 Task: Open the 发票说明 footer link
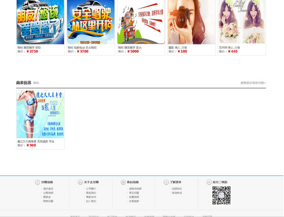(x=134, y=197)
